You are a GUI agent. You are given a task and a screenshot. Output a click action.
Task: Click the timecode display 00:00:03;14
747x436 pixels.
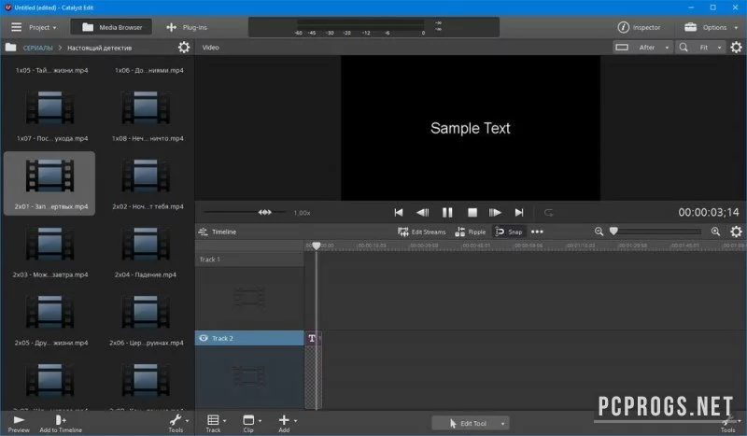(x=709, y=212)
